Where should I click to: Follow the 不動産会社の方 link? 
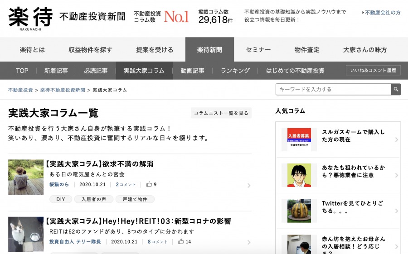click(382, 13)
